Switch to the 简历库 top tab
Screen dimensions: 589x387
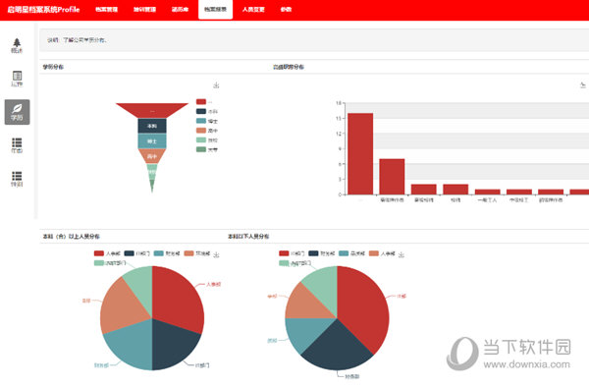click(180, 10)
